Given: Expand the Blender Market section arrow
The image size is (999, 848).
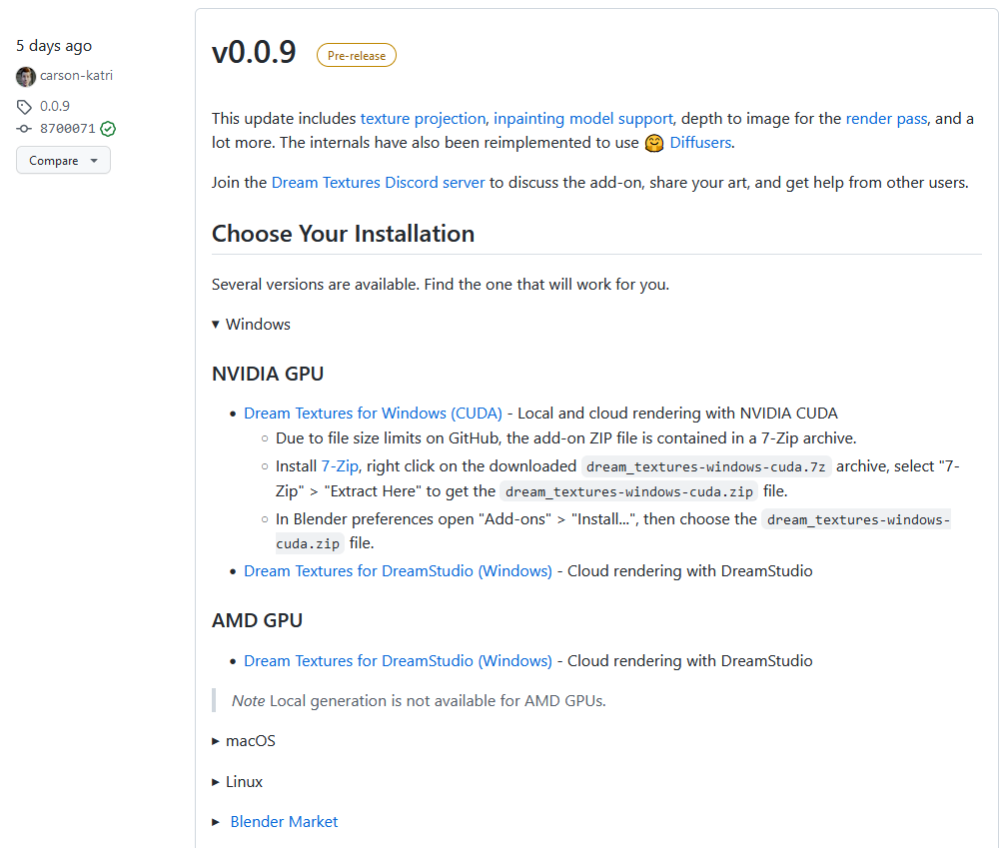Looking at the screenshot, I should (x=216, y=822).
